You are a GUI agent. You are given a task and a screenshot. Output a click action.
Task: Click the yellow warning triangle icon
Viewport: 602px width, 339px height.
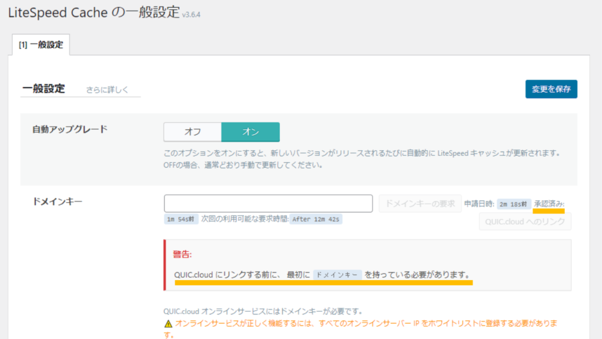click(x=168, y=324)
